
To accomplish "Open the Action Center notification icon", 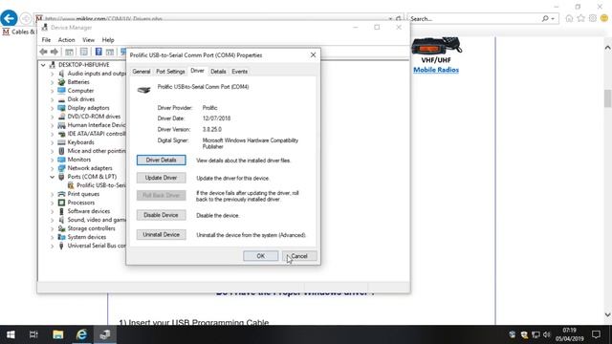I will point(596,334).
